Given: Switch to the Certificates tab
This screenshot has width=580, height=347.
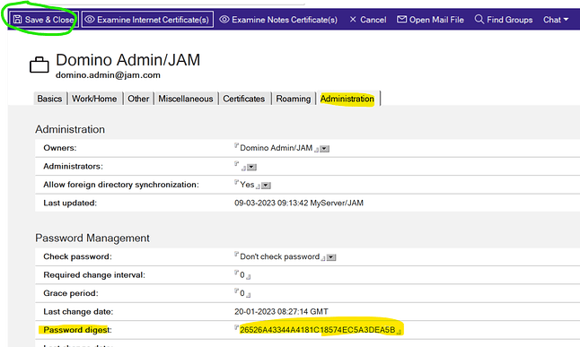Looking at the screenshot, I should pos(244,99).
